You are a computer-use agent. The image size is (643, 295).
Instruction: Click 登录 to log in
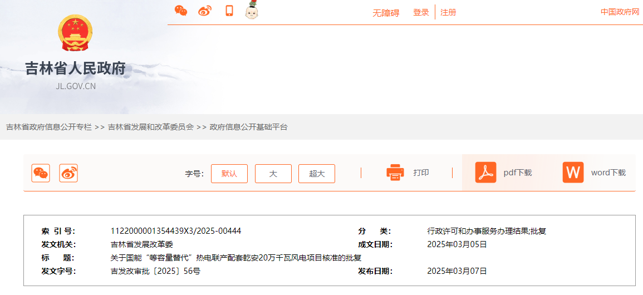pos(421,12)
